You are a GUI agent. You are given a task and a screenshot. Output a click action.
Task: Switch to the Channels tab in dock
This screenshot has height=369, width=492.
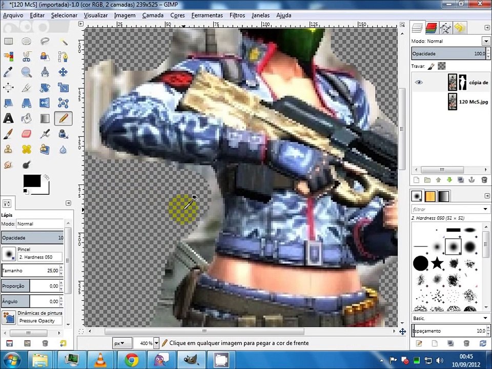pos(432,28)
